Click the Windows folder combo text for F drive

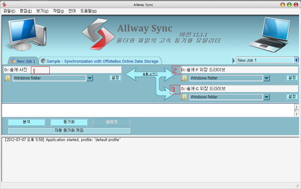pyautogui.click(x=226, y=78)
